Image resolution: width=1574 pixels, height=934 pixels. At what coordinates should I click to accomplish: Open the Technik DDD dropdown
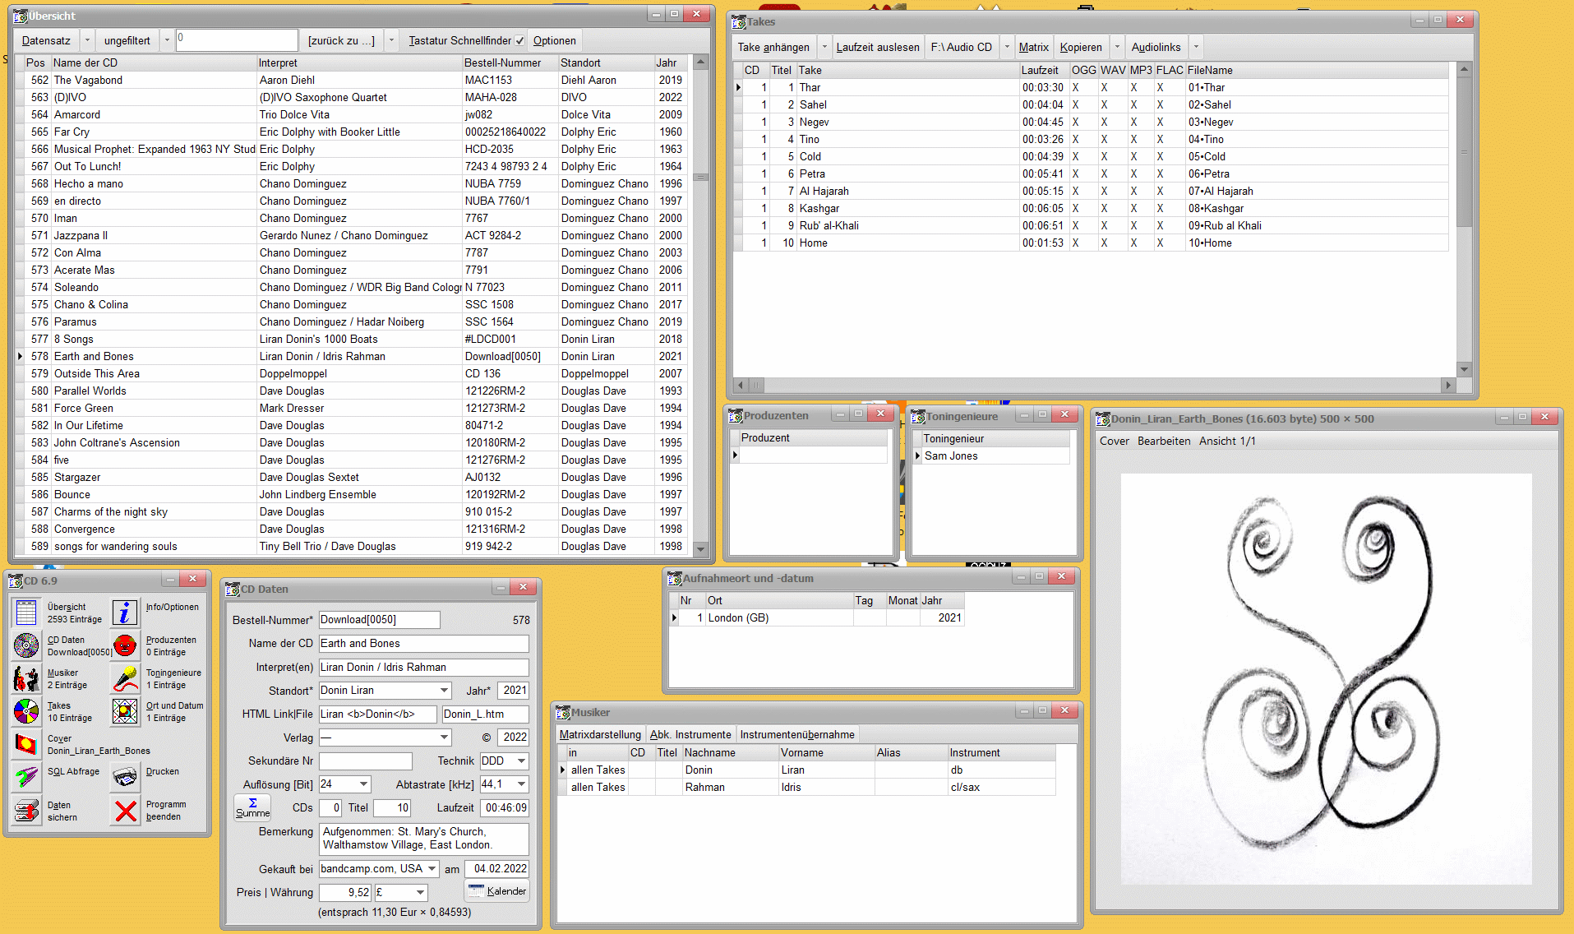coord(521,761)
